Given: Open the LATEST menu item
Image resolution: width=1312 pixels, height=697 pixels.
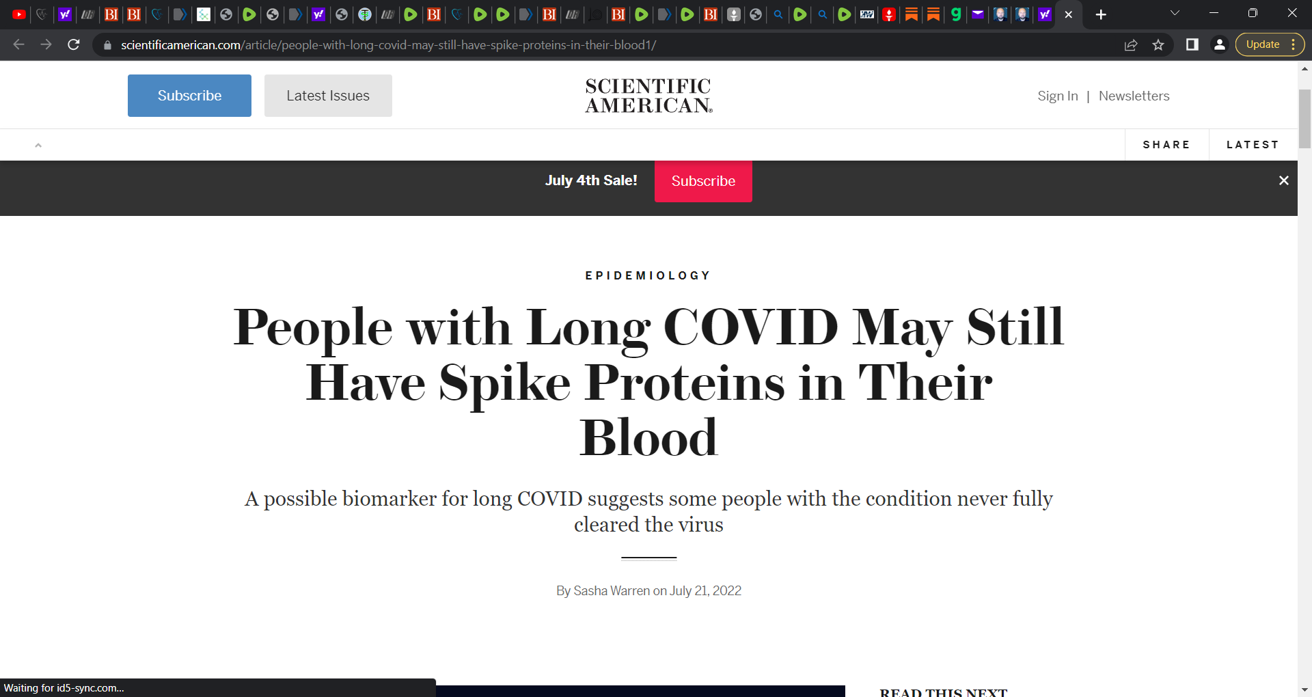Looking at the screenshot, I should 1253,144.
